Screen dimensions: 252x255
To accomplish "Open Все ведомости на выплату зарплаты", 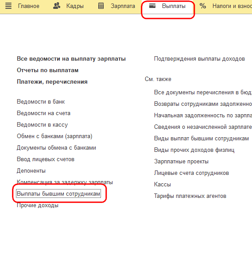I will (x=71, y=59).
